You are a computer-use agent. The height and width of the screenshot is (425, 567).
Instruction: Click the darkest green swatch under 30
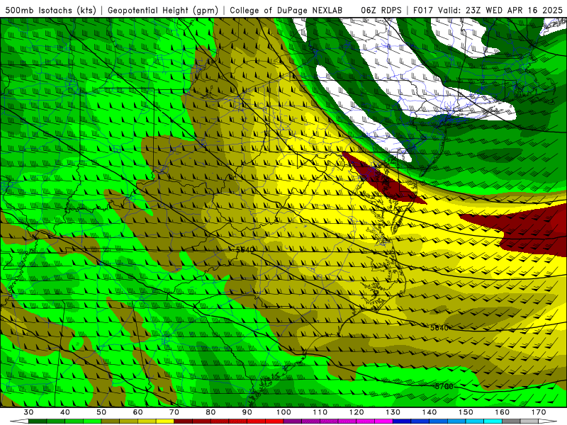tap(38, 421)
